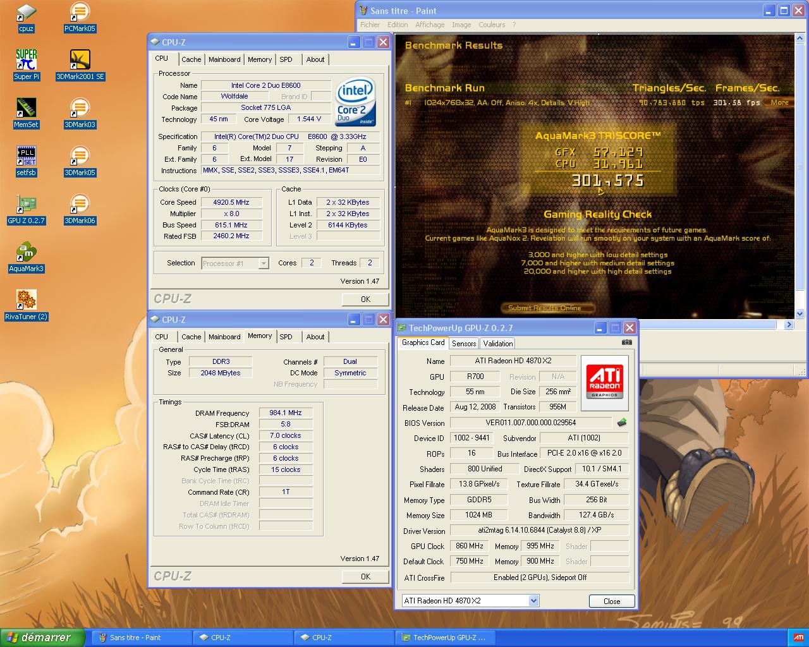Click the démarrer Start button
809x647 pixels.
click(x=42, y=638)
